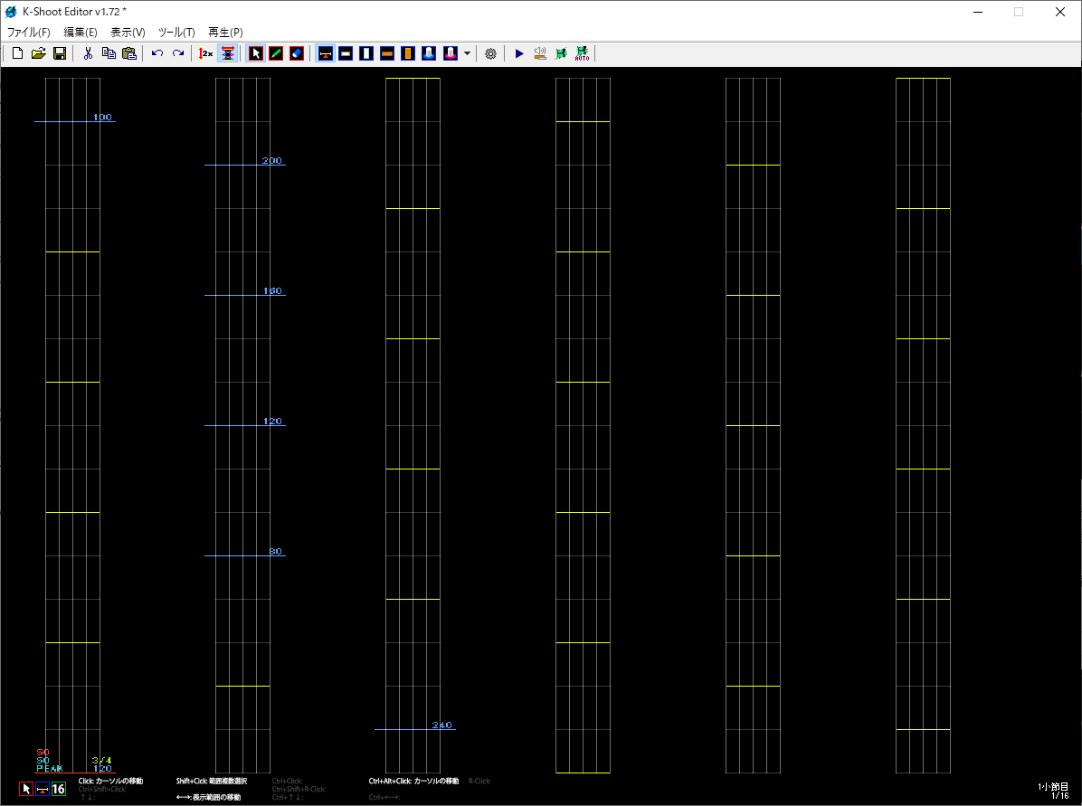Viewport: 1082px width, 806px height.
Task: Choose the white BT chip note
Action: coord(346,53)
